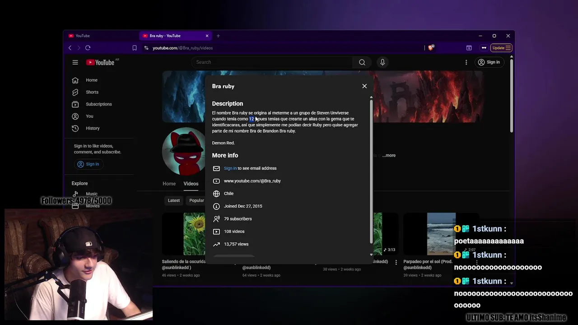Click info icon beside Joined date

tap(216, 206)
